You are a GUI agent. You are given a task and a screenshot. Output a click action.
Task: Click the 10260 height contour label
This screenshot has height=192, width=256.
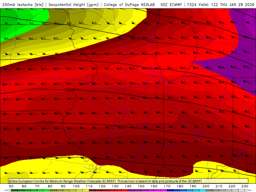50,59
